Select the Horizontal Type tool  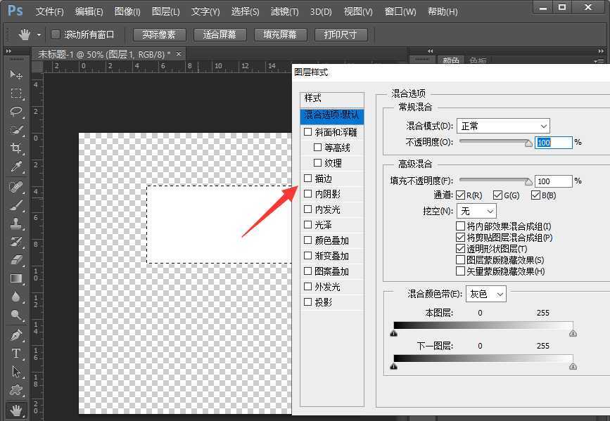15,354
